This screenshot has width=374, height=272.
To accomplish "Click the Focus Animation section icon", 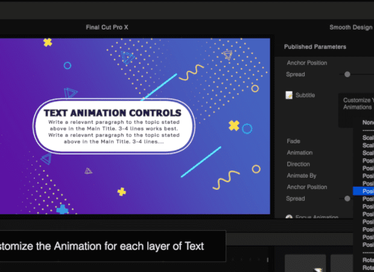I will click(289, 217).
